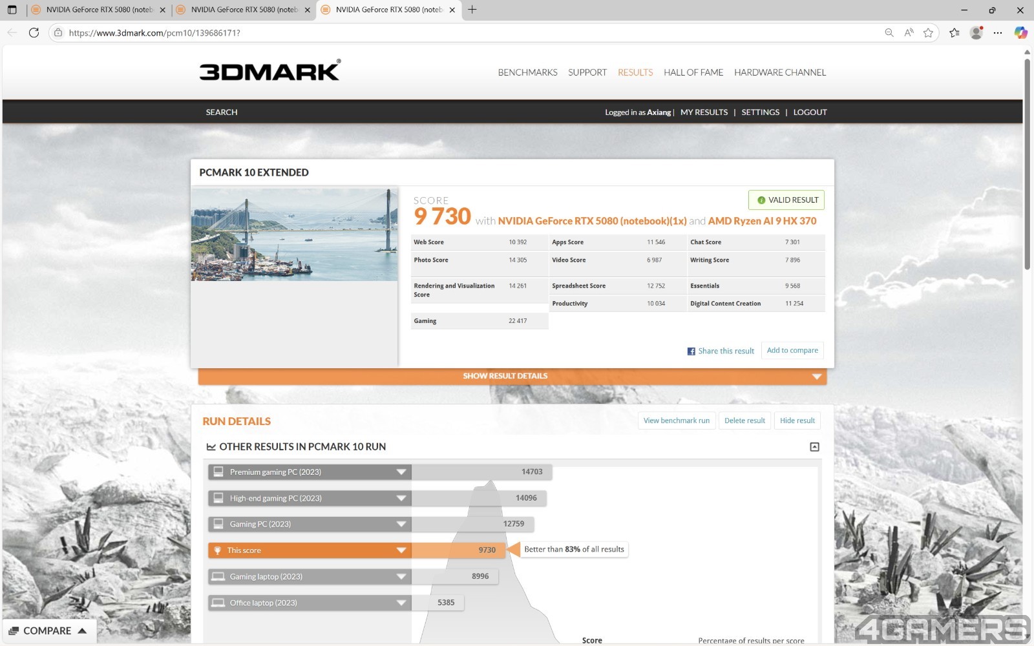Open the favorites list icon
The height and width of the screenshot is (646, 1034).
coord(955,32)
